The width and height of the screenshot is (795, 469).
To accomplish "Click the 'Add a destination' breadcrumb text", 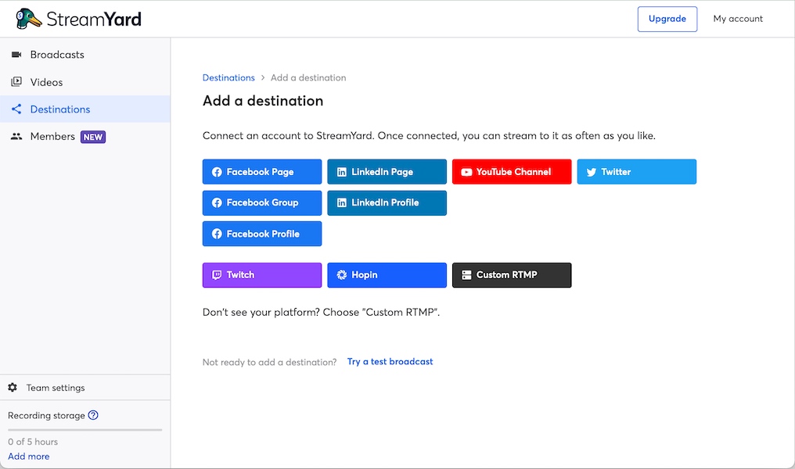I will [308, 77].
